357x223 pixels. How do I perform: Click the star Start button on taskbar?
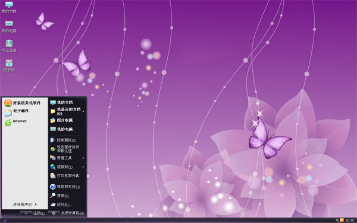click(x=5, y=220)
